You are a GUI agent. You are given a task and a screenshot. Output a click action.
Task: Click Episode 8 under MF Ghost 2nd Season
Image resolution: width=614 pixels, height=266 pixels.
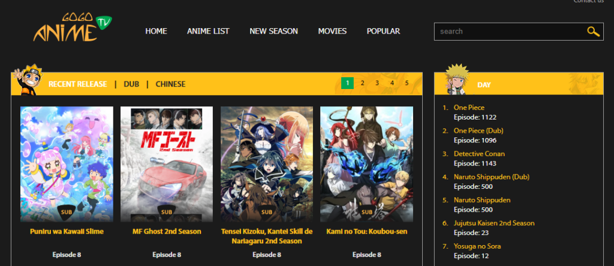tap(167, 255)
